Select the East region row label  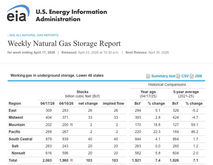tap(13, 110)
